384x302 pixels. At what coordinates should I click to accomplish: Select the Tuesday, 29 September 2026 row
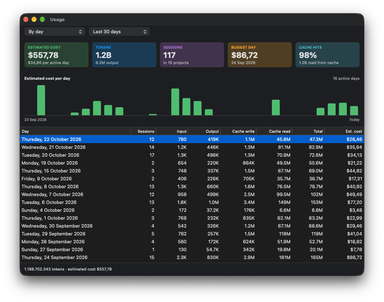[192, 234]
